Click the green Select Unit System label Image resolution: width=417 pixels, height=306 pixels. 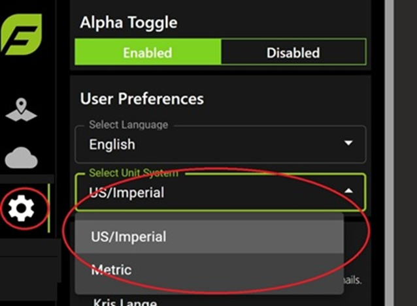[133, 173]
